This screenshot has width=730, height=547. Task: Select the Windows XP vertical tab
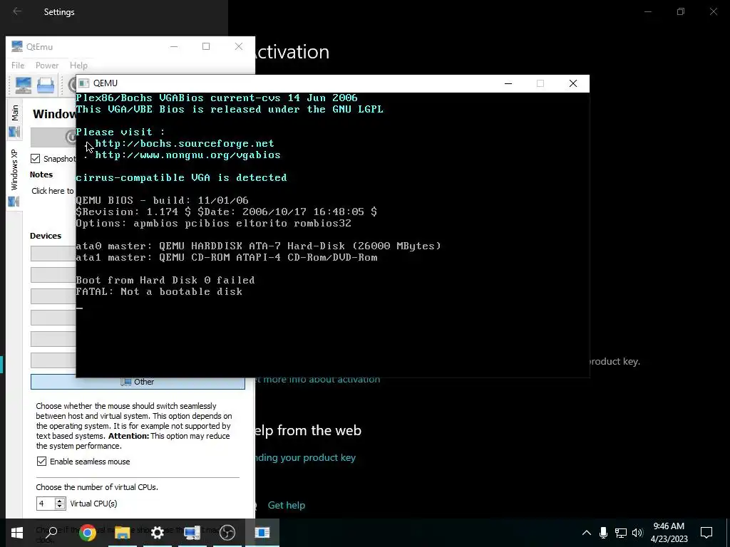pyautogui.click(x=14, y=178)
